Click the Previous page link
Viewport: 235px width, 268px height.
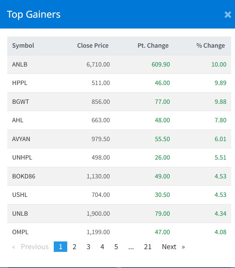click(31, 247)
